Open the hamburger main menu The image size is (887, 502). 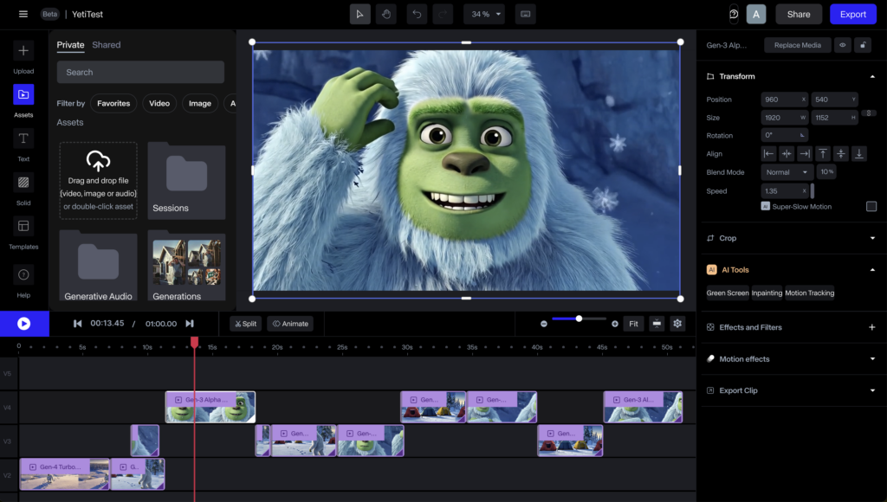coord(23,14)
